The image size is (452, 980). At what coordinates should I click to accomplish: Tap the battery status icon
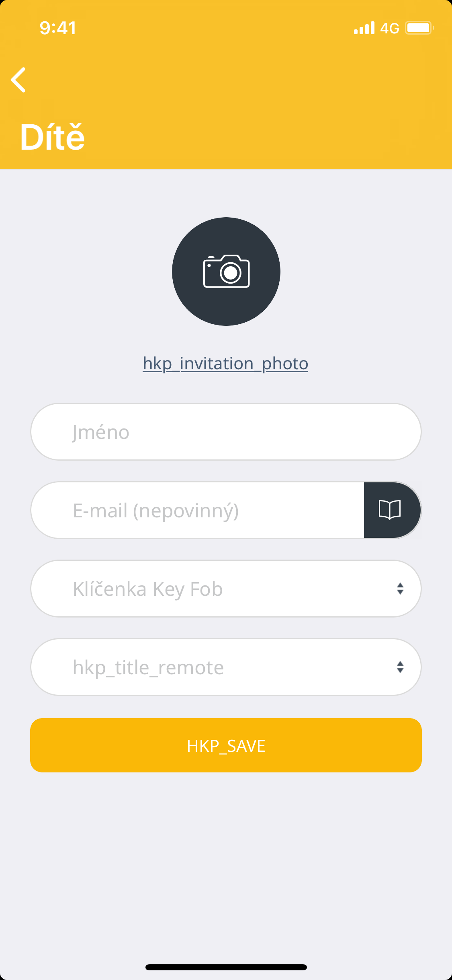point(419,28)
